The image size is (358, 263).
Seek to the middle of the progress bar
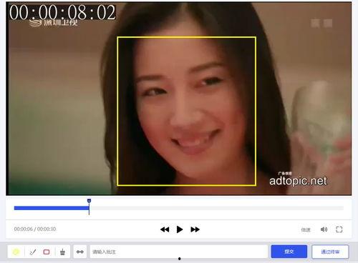pos(179,208)
